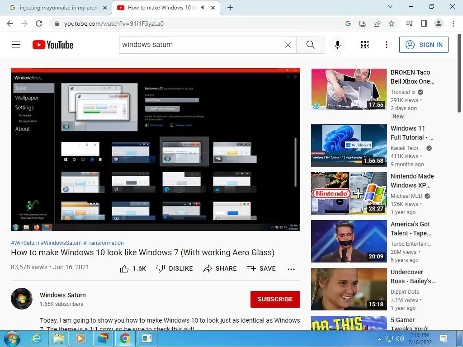Close the Google search tab
Image resolution: width=463 pixels, height=347 pixels.
[x=104, y=8]
